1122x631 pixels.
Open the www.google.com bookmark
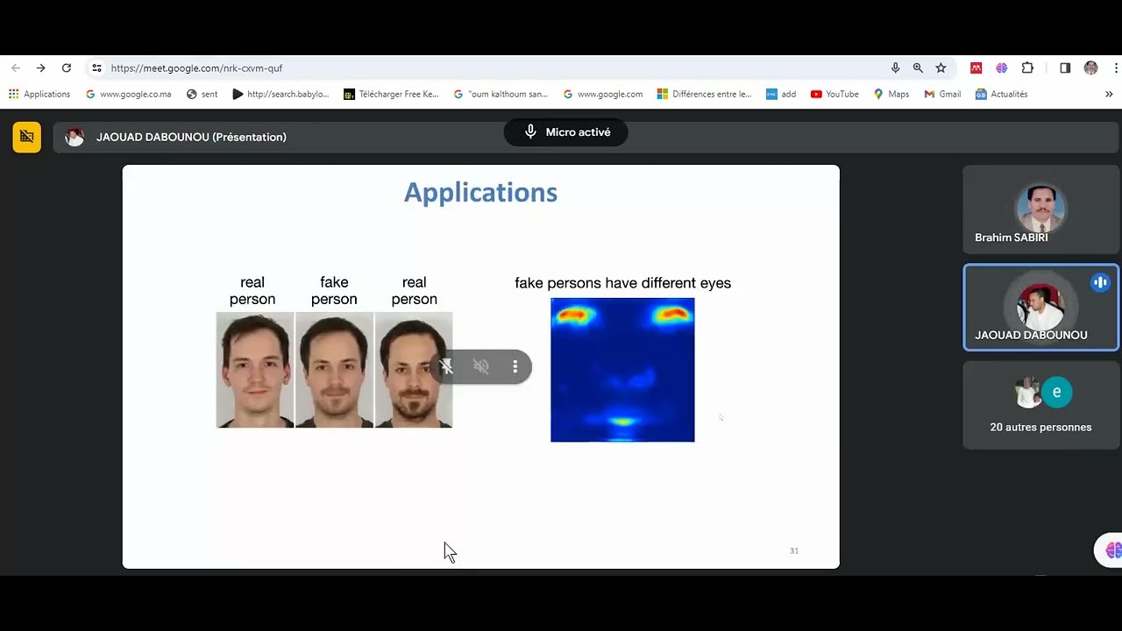[602, 94]
